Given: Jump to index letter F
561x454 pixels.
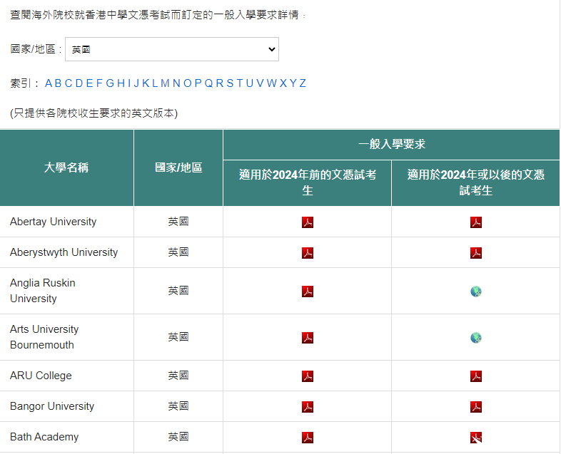Looking at the screenshot, I should click(x=99, y=83).
